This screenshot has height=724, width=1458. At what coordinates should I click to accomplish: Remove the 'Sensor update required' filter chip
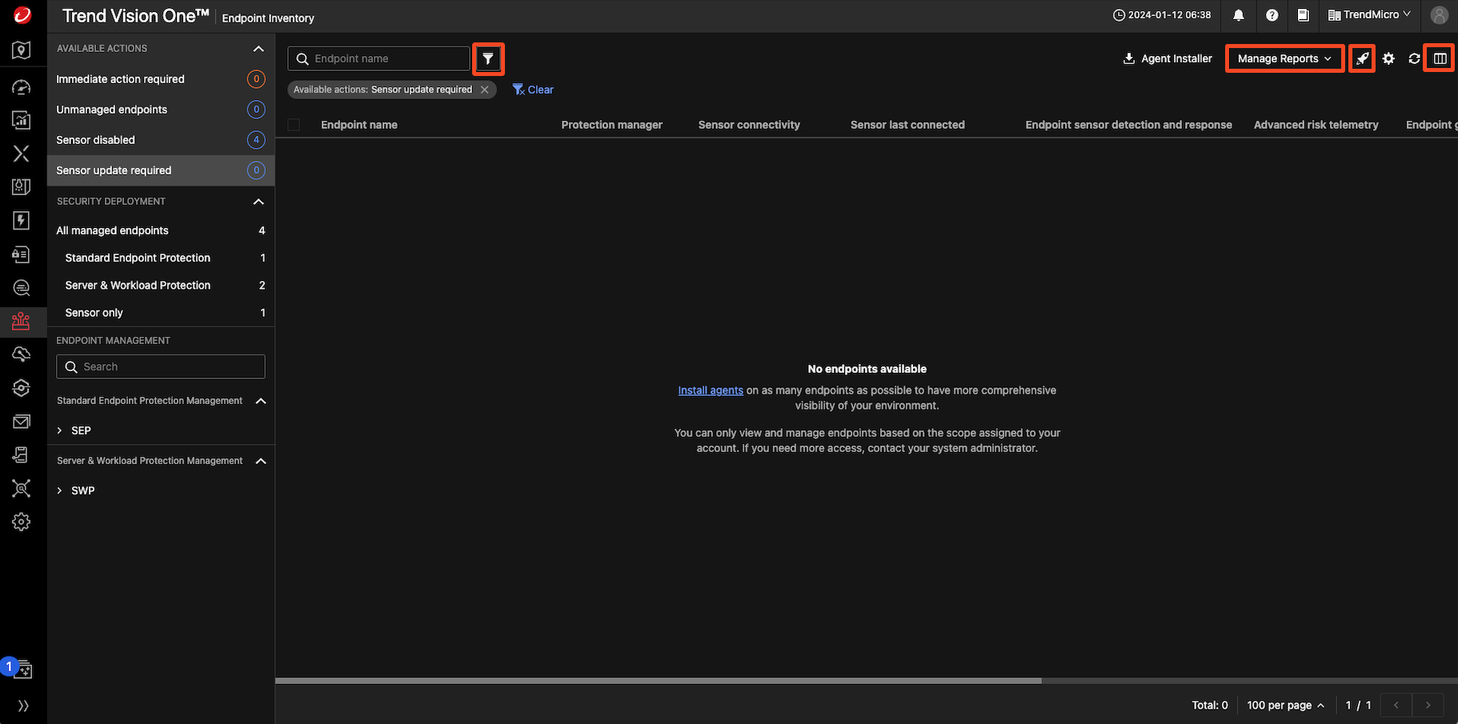pyautogui.click(x=484, y=90)
